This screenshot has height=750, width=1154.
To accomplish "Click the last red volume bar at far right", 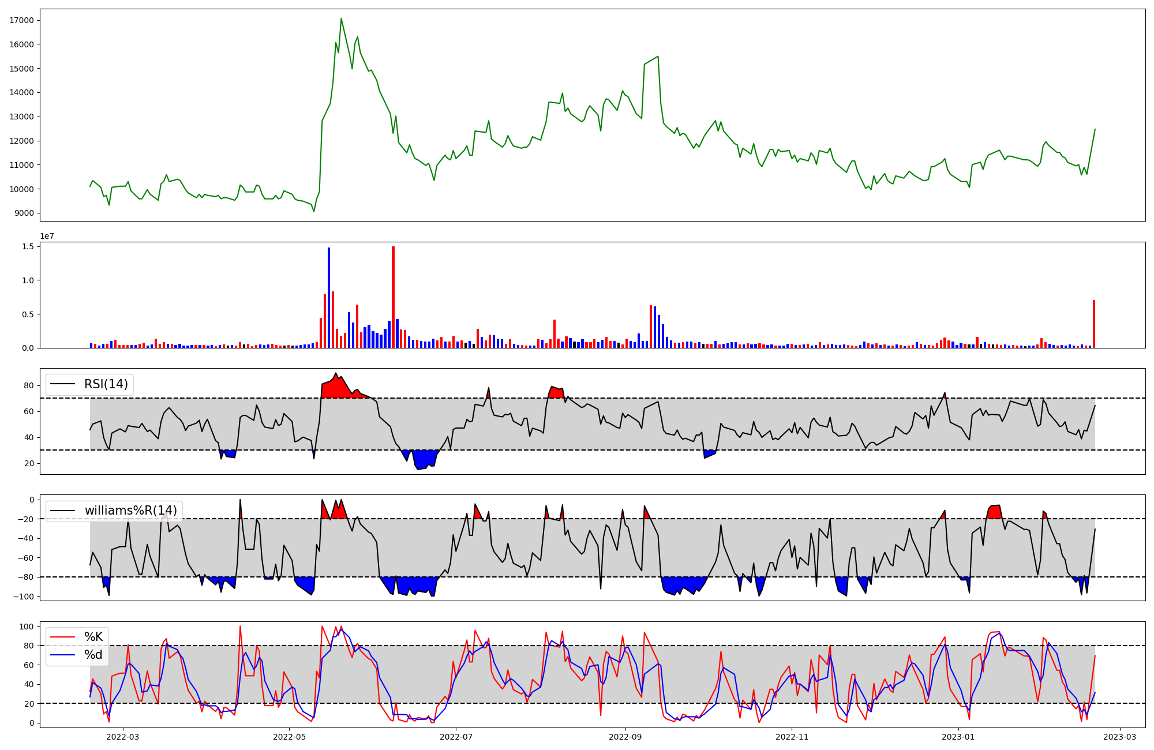I will point(1093,325).
